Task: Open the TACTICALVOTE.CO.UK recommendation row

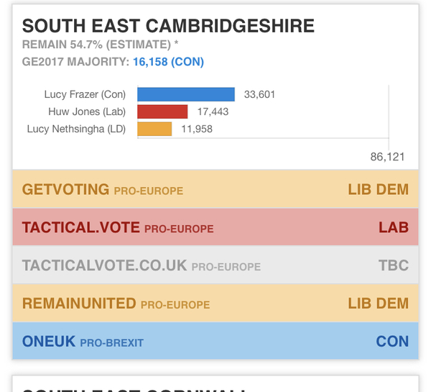Action: pyautogui.click(x=215, y=265)
